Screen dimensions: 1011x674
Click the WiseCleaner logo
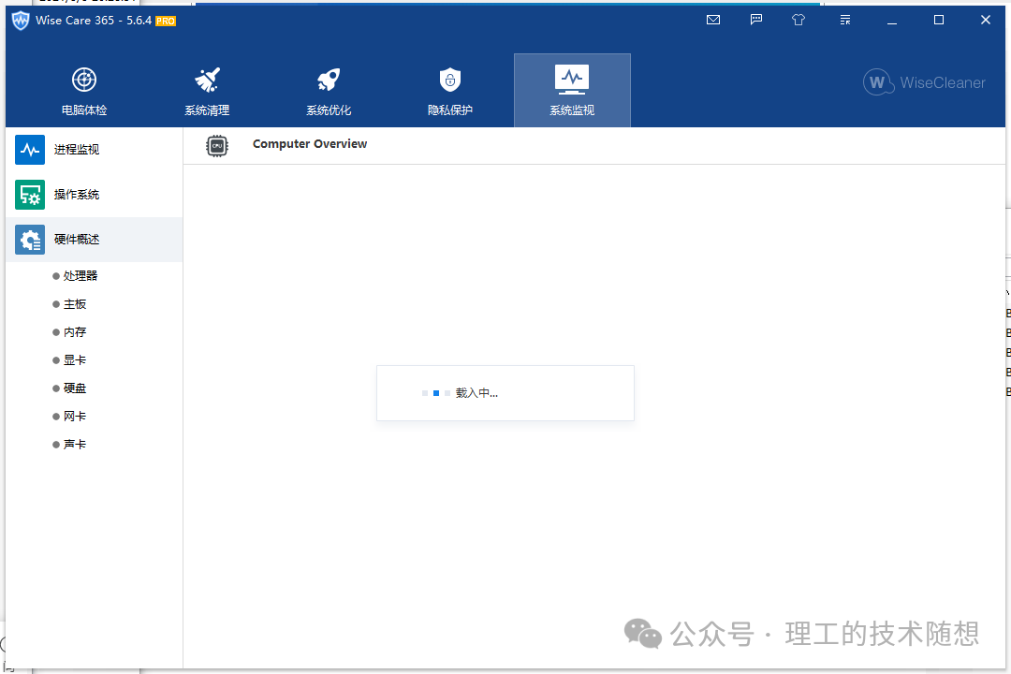pos(924,82)
